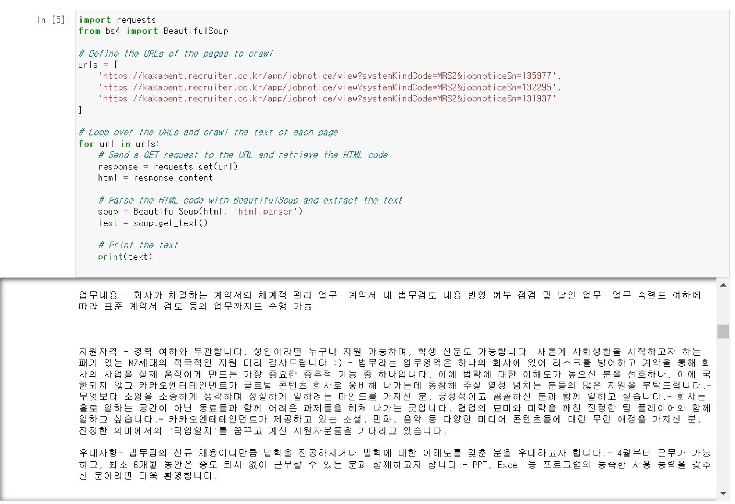Click the '지원자격' output paragraph
This screenshot has width=735, height=504.
(395, 391)
